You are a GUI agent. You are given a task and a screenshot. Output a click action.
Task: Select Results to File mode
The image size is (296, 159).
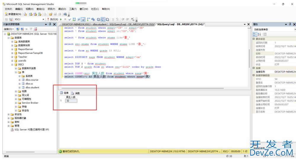(107, 19)
